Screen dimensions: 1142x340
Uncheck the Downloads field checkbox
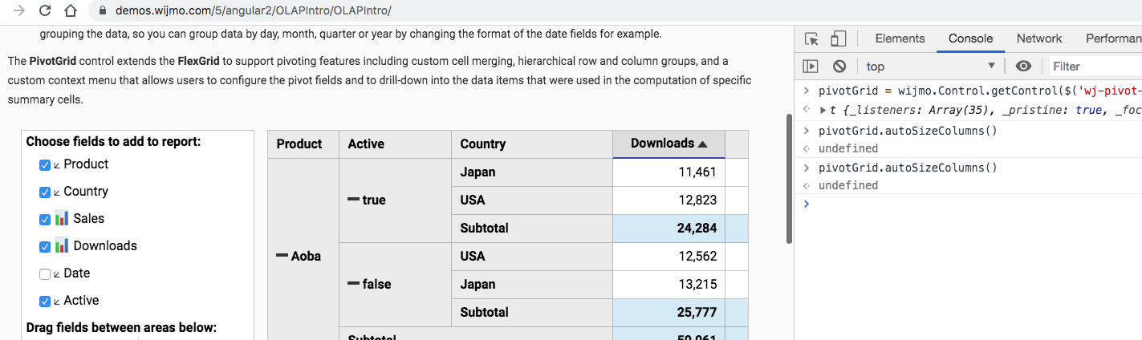pos(45,247)
